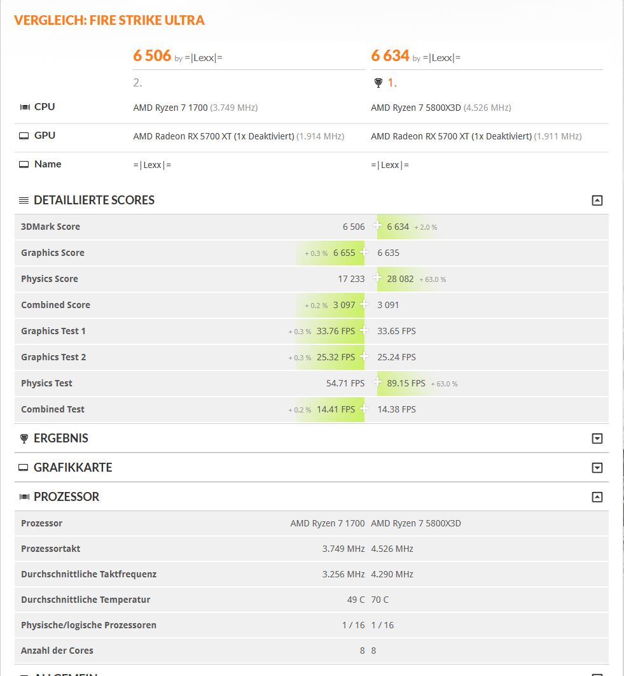Click the plus marker in Graphics Test 2 row
The height and width of the screenshot is (676, 624).
364,356
